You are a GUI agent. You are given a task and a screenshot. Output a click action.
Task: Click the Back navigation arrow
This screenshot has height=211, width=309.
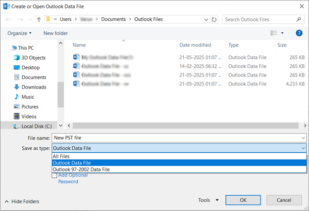coord(8,19)
